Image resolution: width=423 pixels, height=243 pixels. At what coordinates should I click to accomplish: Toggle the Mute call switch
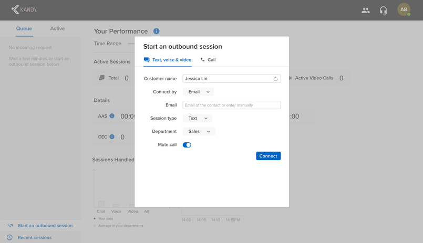[x=187, y=145]
